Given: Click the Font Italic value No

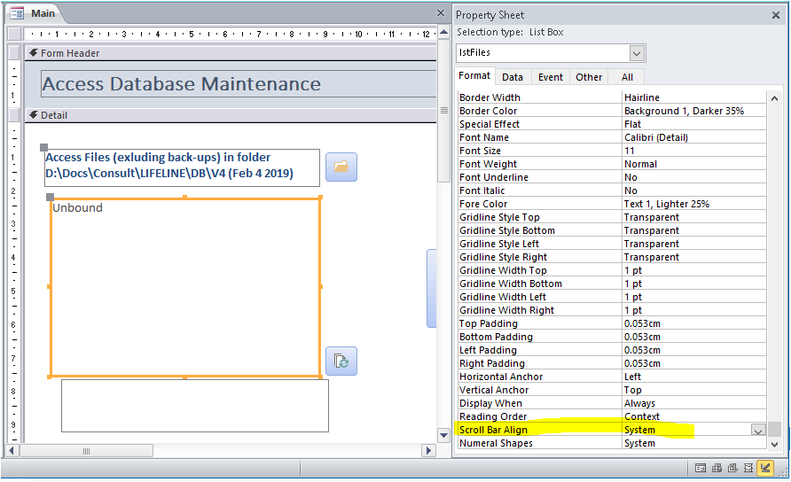Looking at the screenshot, I should [694, 190].
